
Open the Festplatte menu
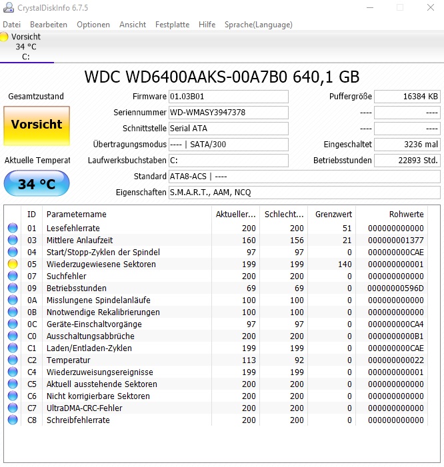(x=172, y=25)
